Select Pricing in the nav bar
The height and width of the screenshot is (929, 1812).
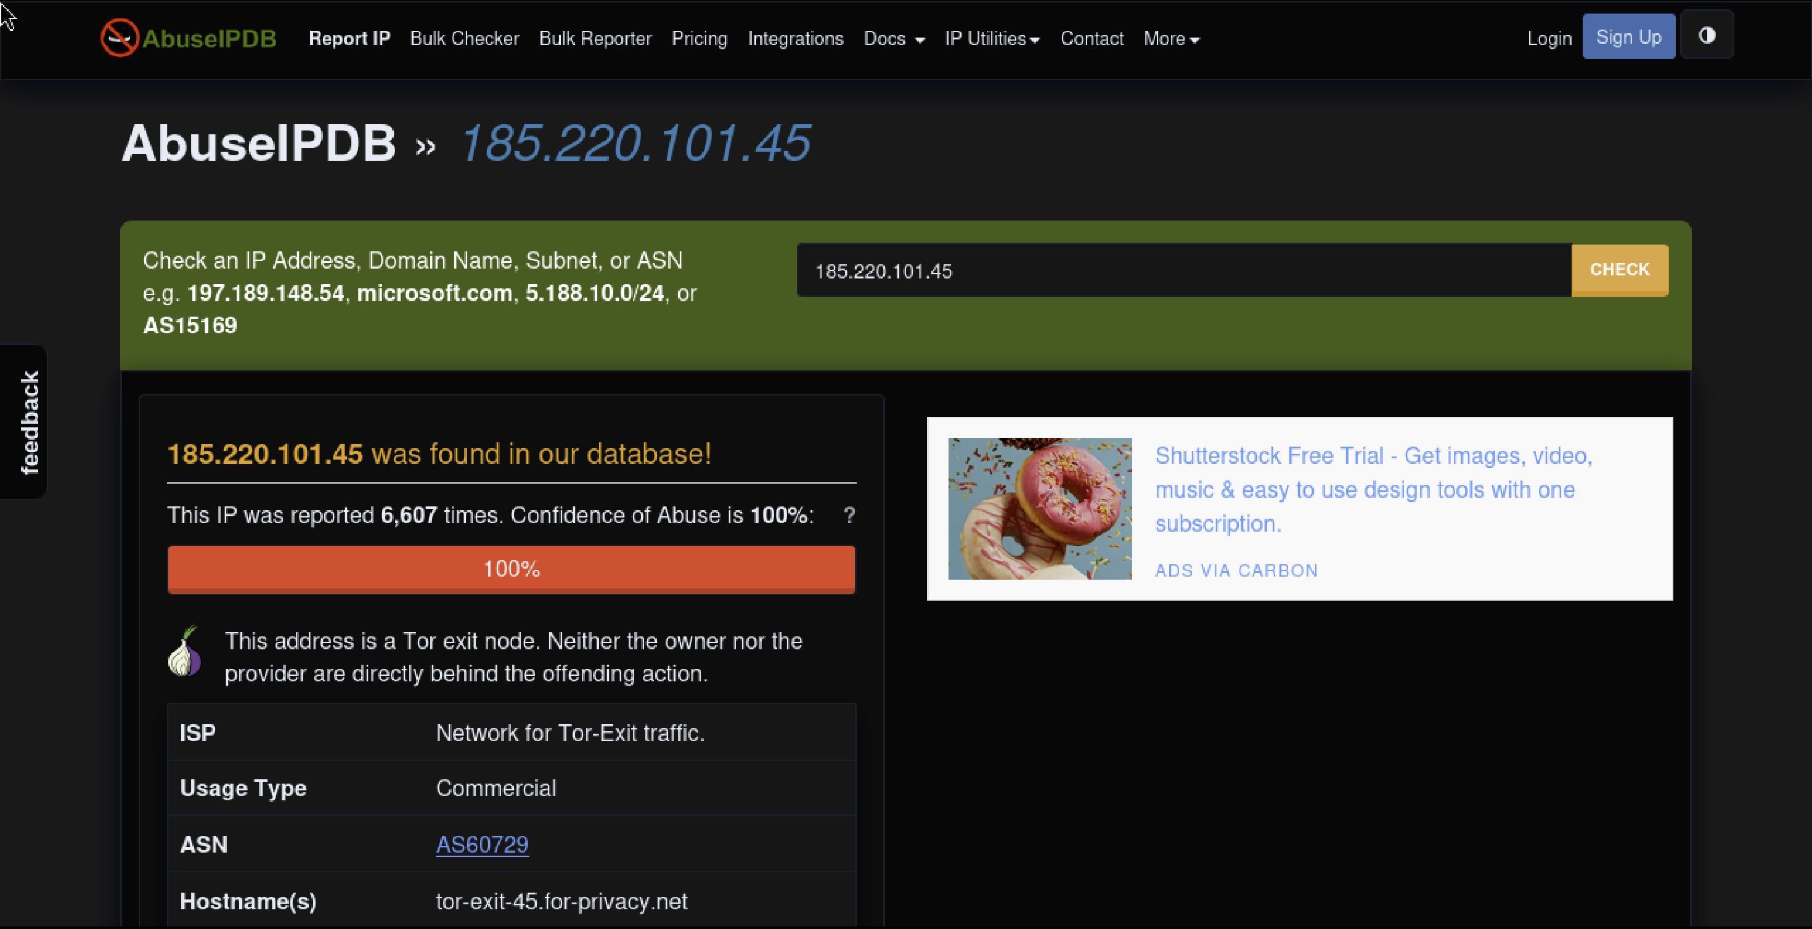(699, 39)
